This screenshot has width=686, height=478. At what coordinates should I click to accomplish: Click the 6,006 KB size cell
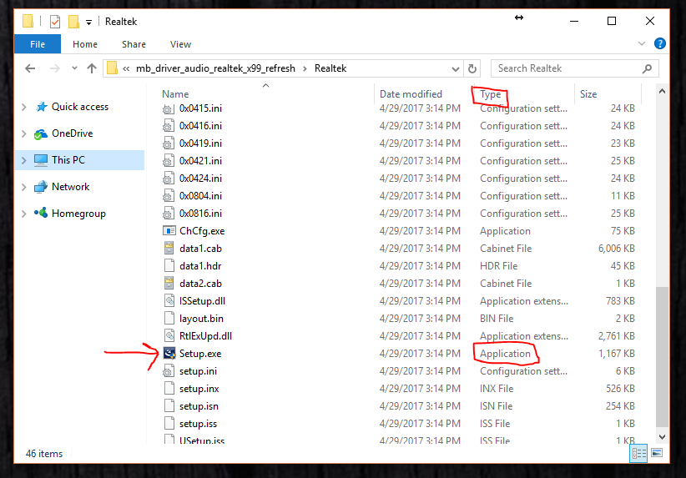point(617,249)
